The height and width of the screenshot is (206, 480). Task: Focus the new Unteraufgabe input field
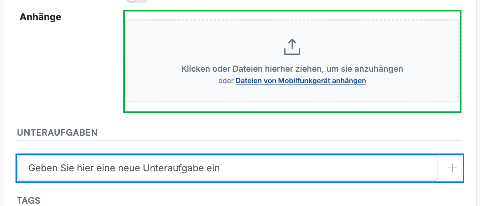click(228, 168)
